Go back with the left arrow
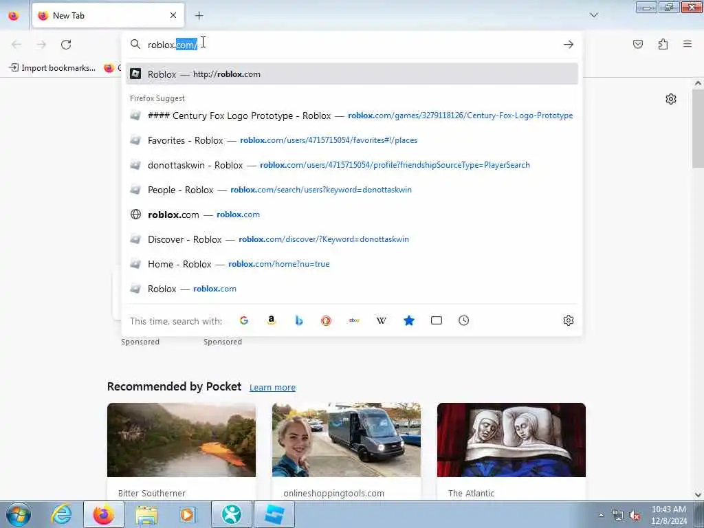The height and width of the screenshot is (528, 704). coord(16,45)
